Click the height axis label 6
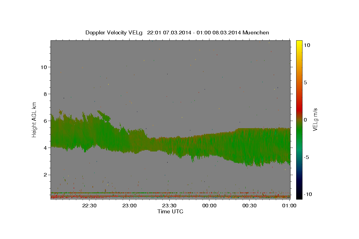Viewport: 359px width, 239px height. (x=45, y=121)
